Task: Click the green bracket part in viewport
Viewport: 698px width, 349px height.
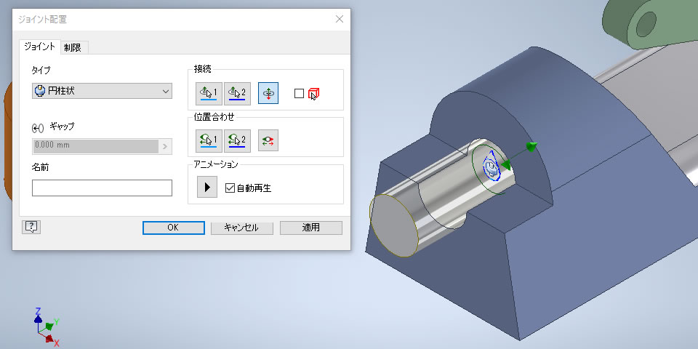Action: (650, 25)
